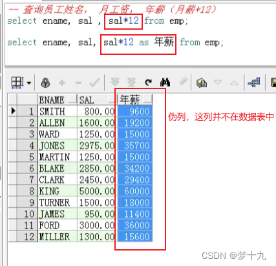
Task: Click the single record view icon
Action: [x=202, y=83]
